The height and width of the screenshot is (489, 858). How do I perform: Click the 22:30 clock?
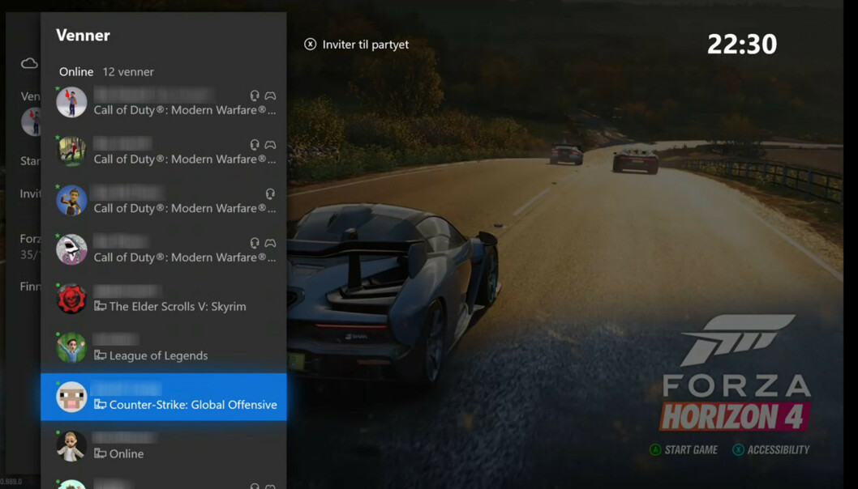point(742,45)
